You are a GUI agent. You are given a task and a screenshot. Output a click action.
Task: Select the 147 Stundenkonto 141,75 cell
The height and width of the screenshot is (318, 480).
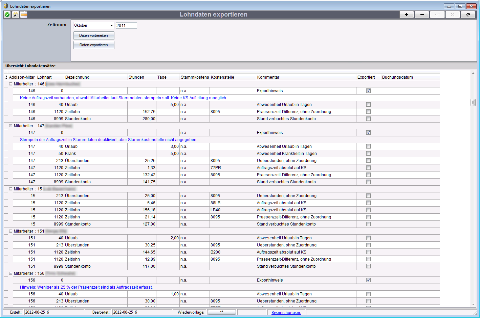[x=142, y=182]
